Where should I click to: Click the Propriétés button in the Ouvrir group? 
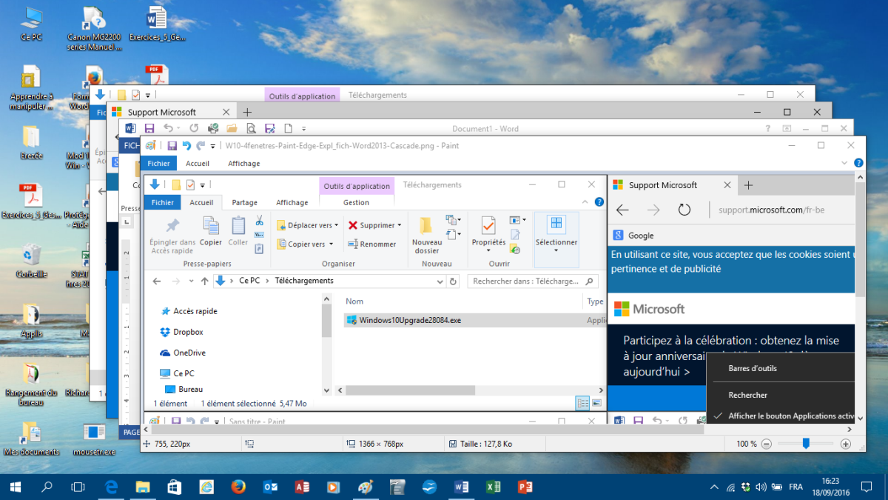(488, 234)
